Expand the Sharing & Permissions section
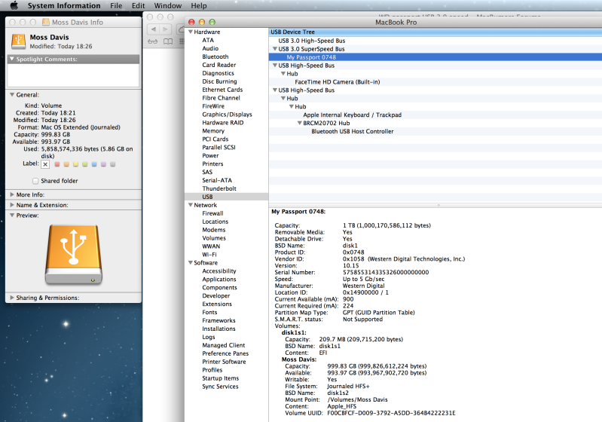This screenshot has height=422, width=602. click(12, 298)
